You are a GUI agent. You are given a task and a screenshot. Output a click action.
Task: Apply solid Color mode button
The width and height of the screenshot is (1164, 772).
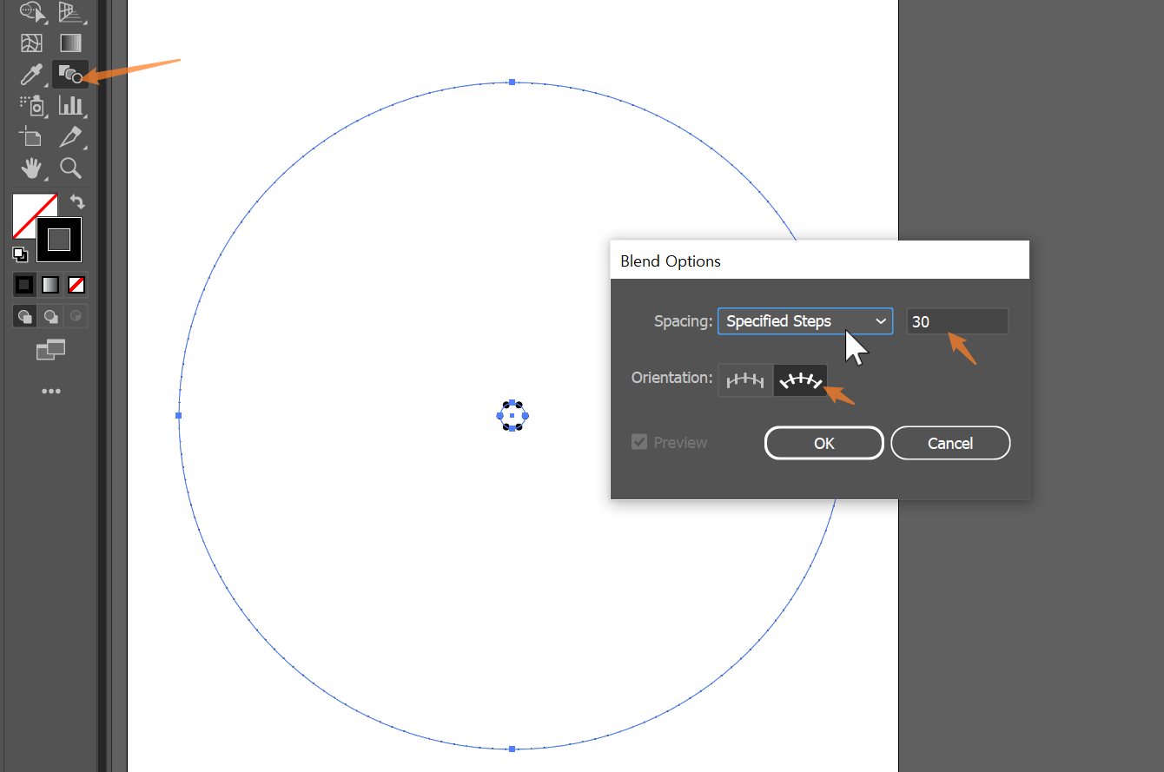click(x=24, y=285)
